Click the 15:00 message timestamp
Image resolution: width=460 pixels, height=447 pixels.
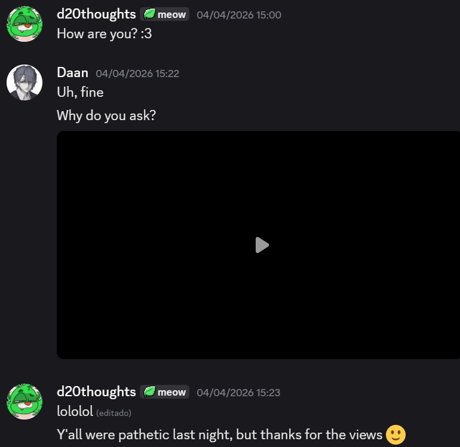(x=238, y=15)
